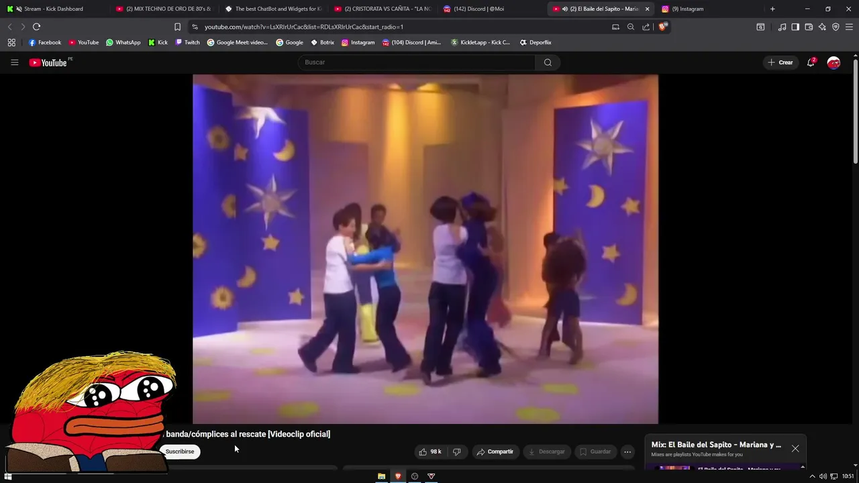Toggle the browser sidebar panel icon
859x483 pixels.
[x=795, y=27]
